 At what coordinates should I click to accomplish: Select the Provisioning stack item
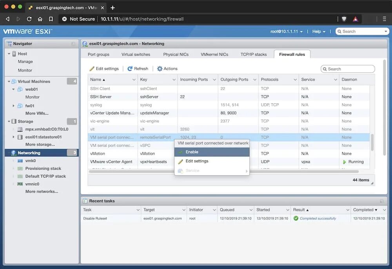point(43,169)
